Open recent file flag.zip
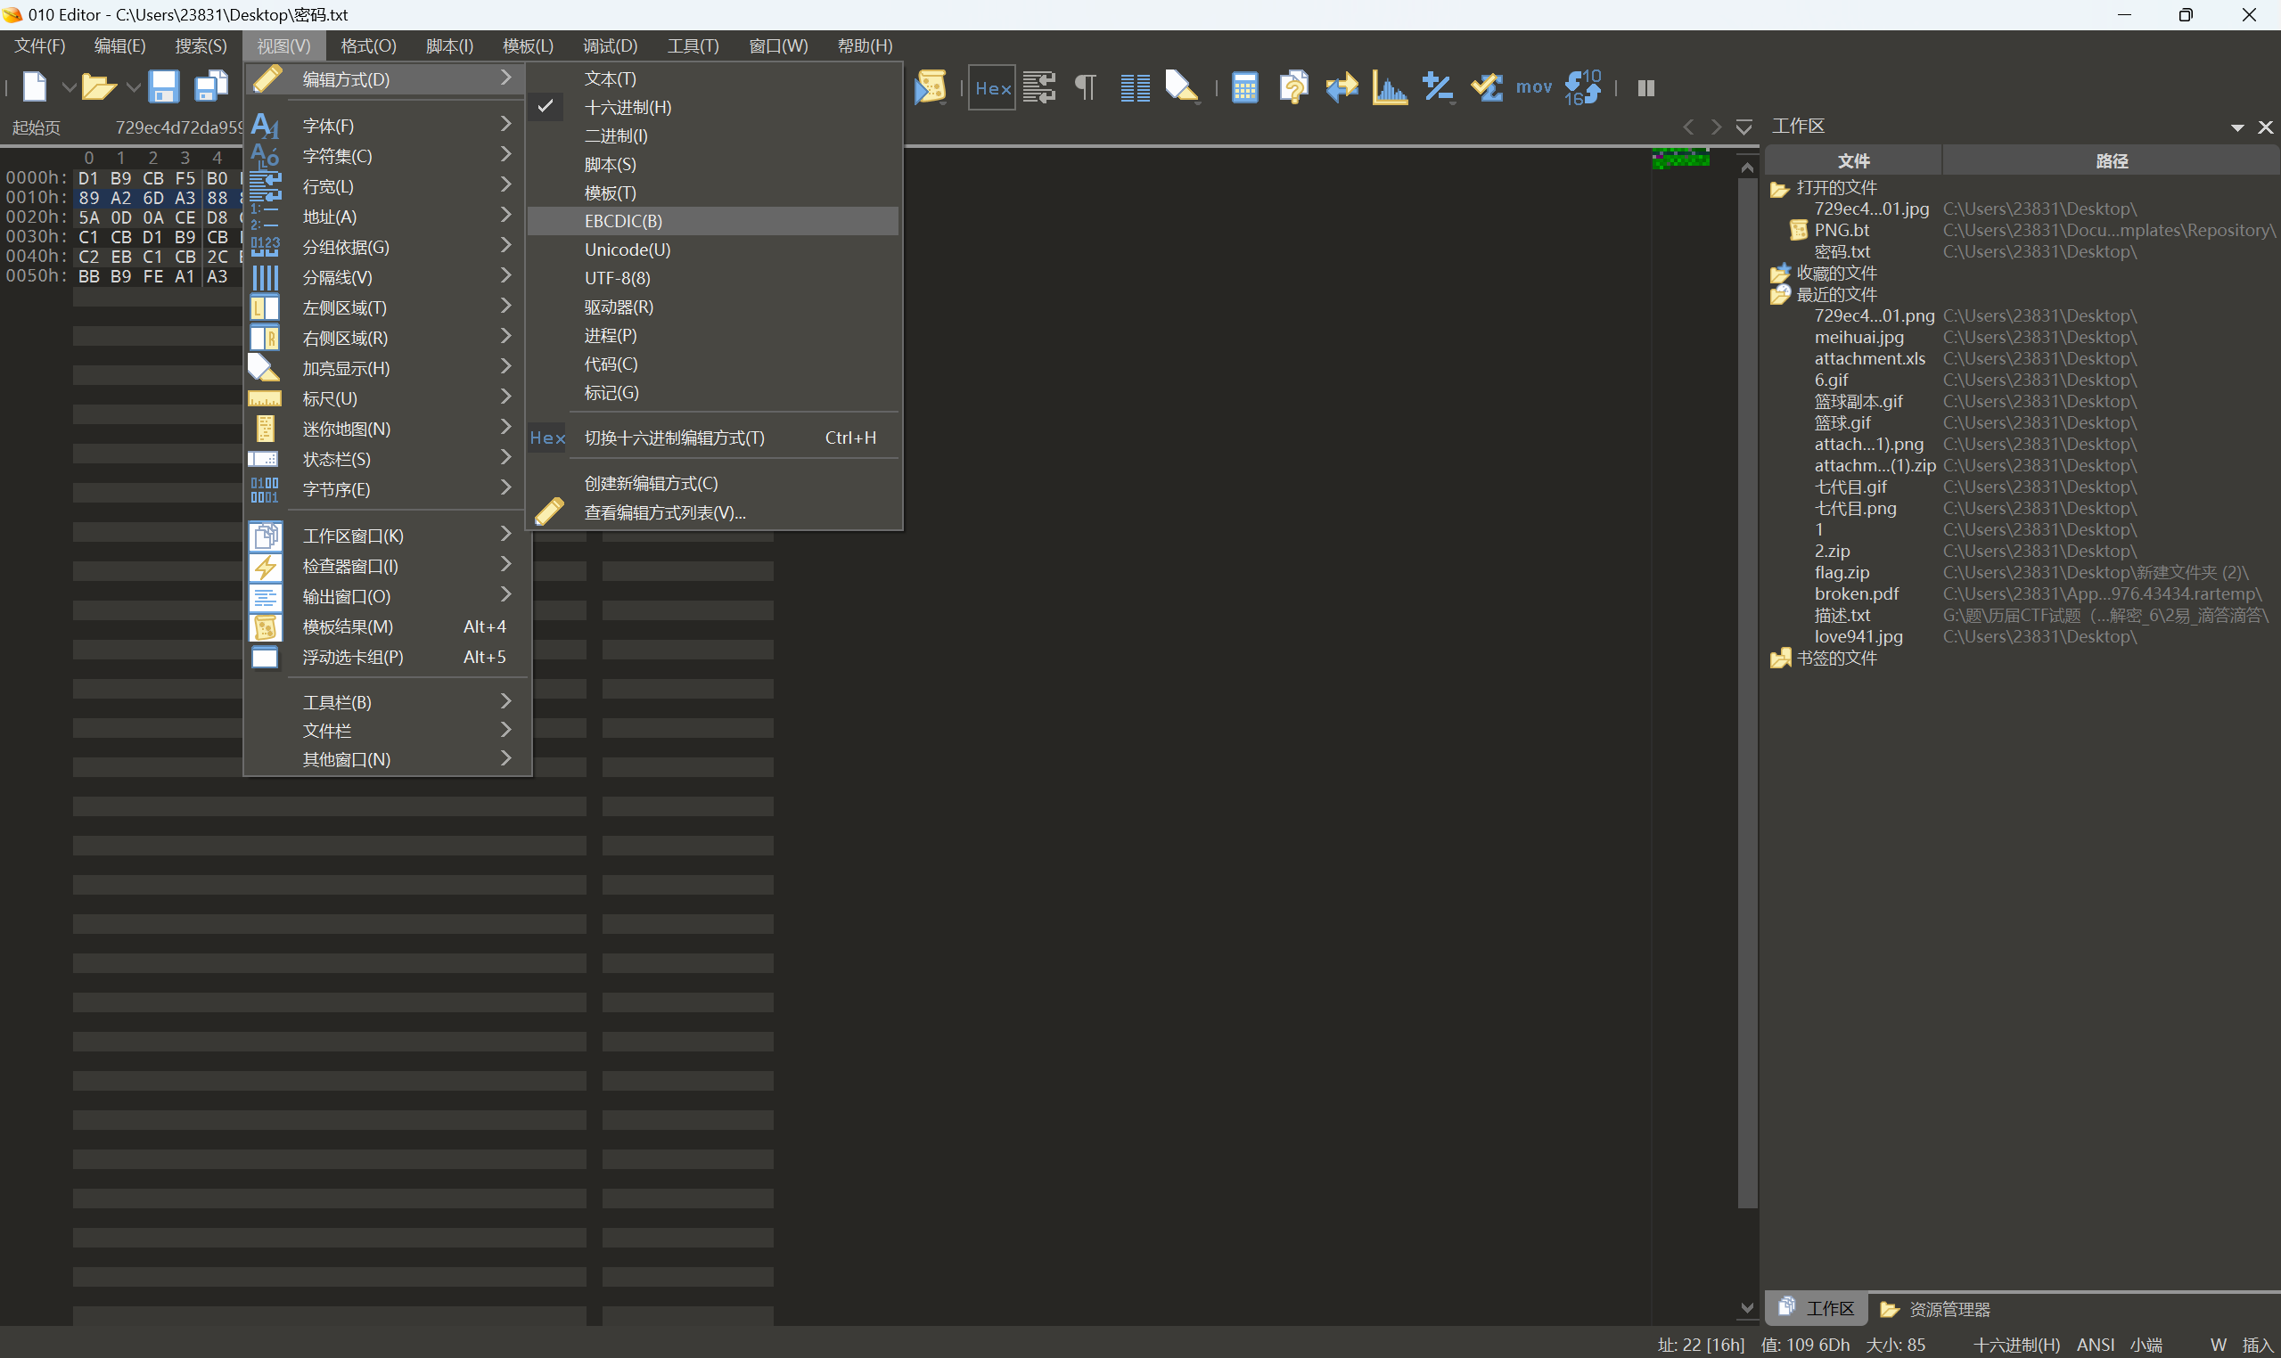The image size is (2281, 1358). [1842, 573]
